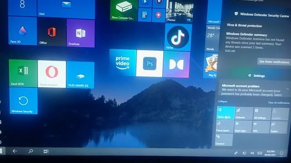Open Excel 2016 tile

[23, 73]
